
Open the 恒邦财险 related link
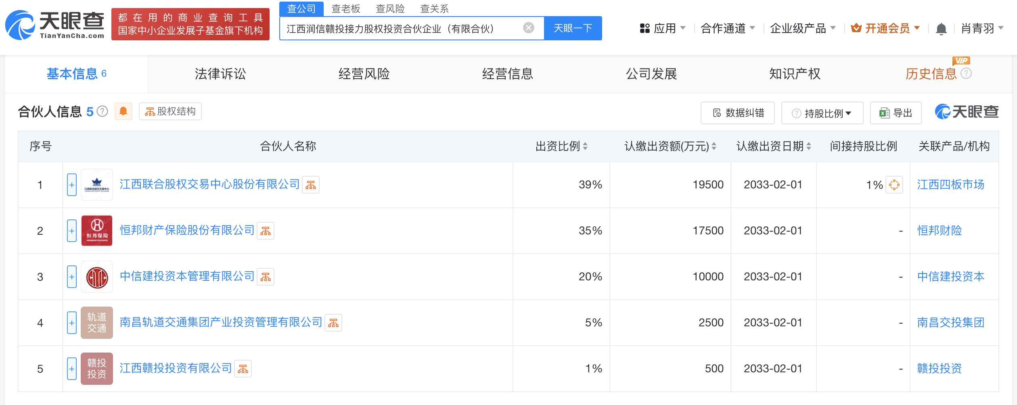click(939, 231)
